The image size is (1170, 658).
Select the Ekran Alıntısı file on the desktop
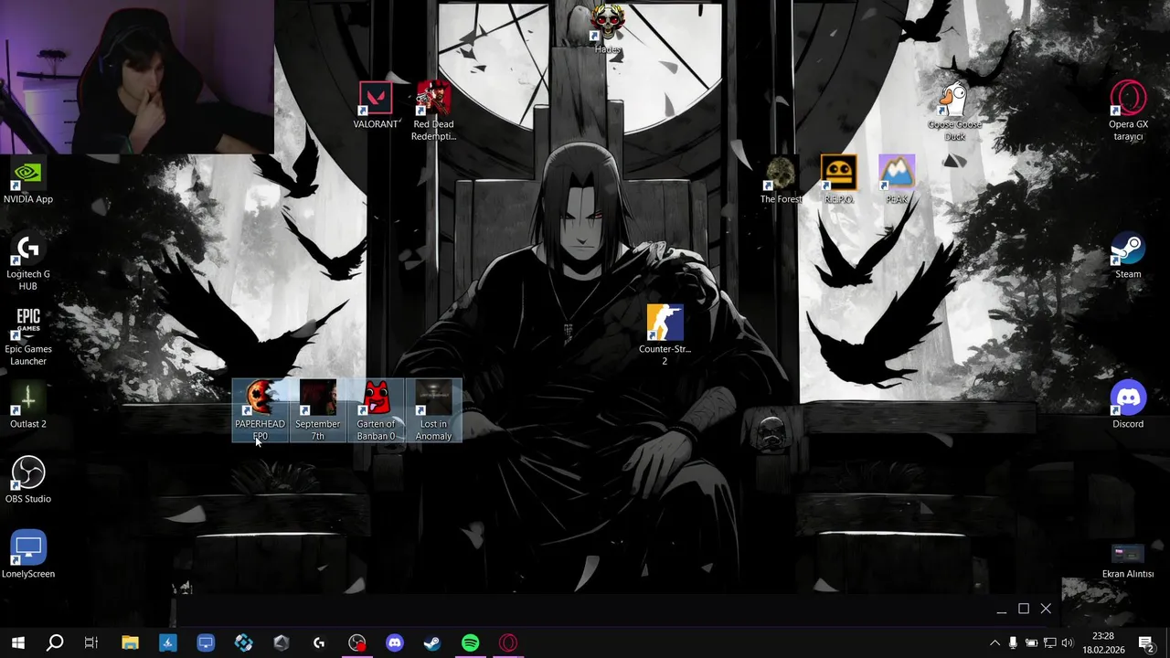[1128, 561]
